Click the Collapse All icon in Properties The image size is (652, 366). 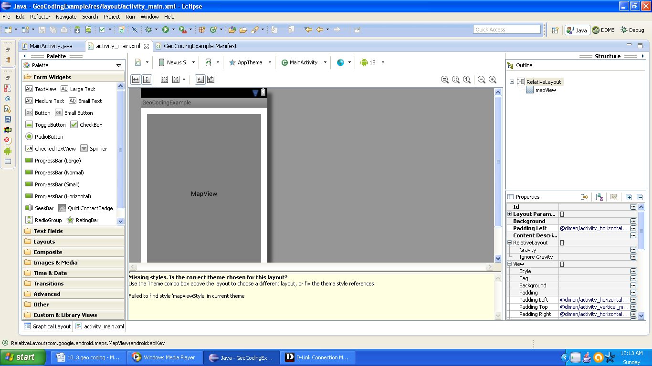tap(640, 197)
